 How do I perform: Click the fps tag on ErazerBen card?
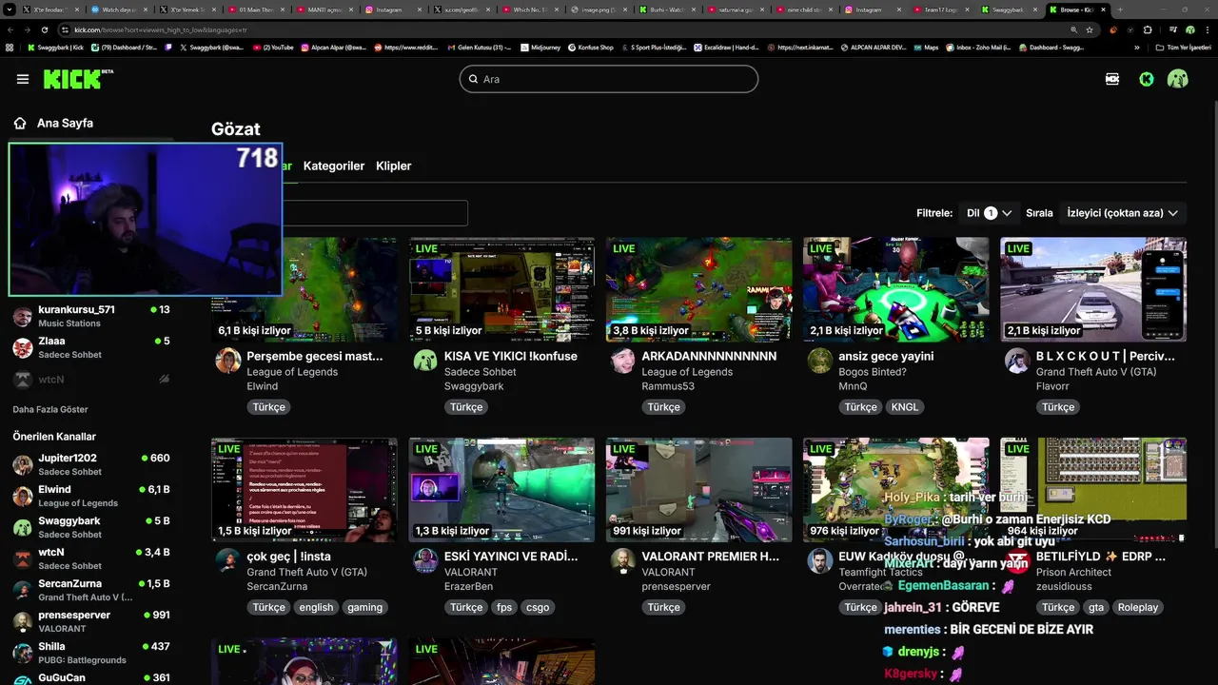point(504,607)
